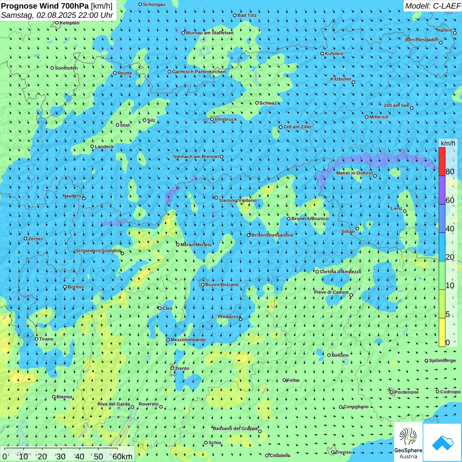Select the Cortina d'Ampezzo marker

point(317,272)
